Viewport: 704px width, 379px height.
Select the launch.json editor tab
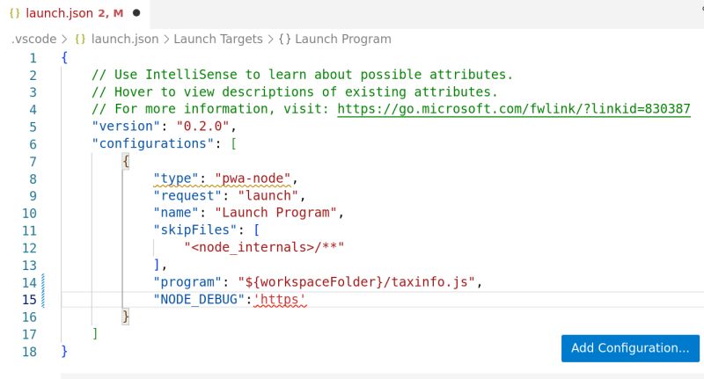75,13
